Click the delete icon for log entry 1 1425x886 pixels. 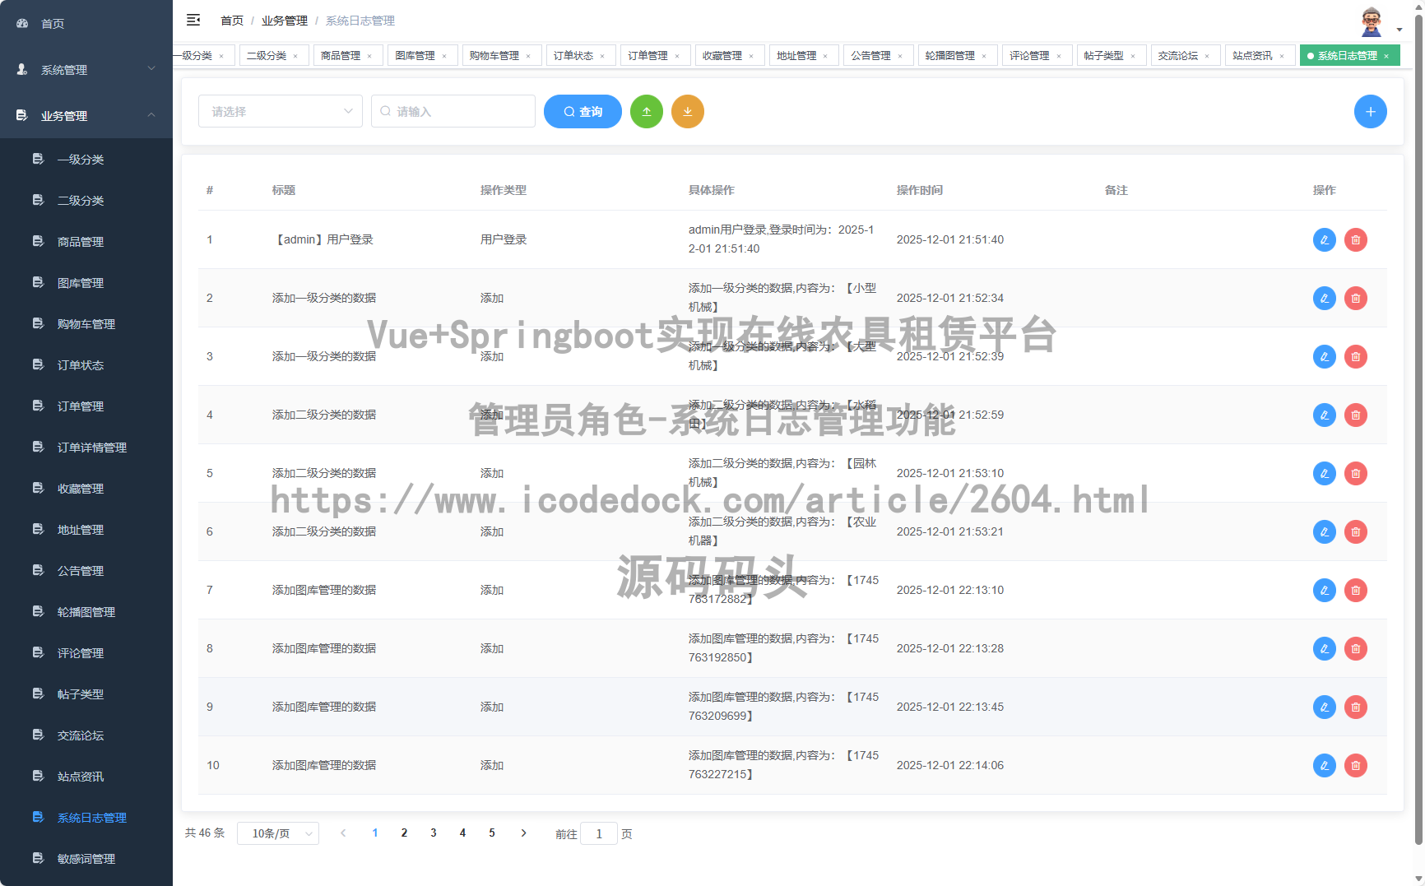[1356, 239]
